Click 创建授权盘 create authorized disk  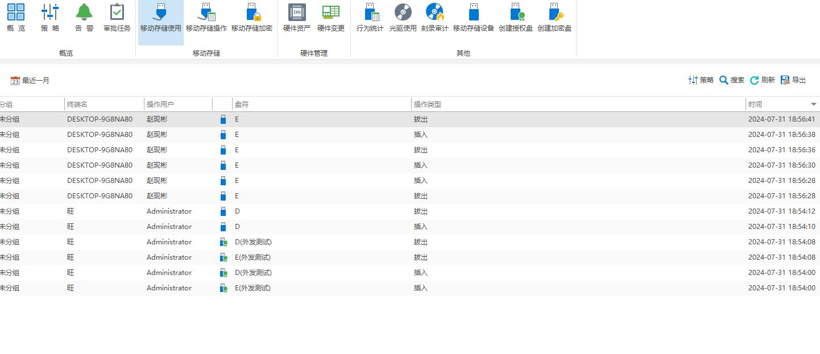516,18
